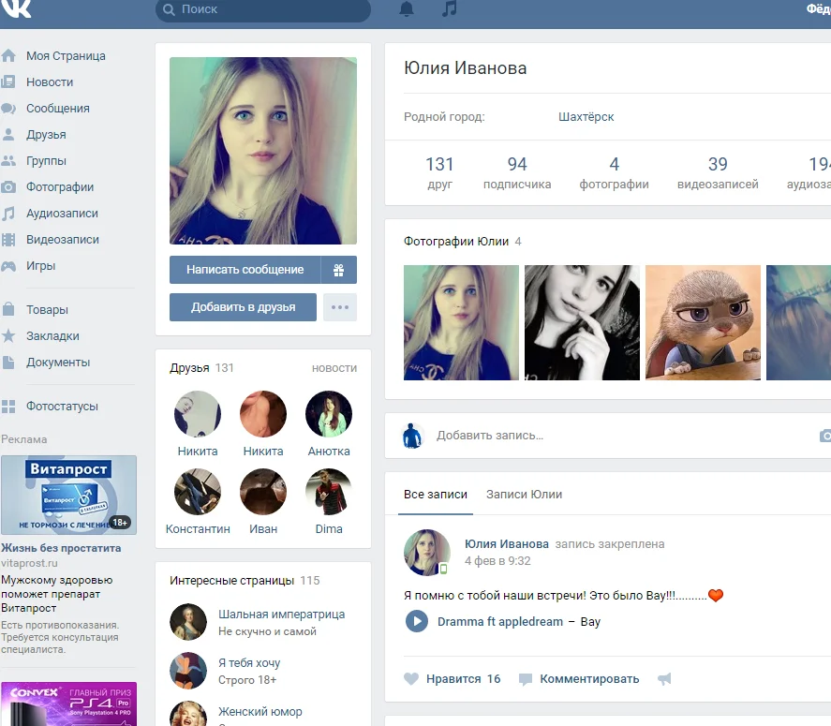This screenshot has width=831, height=726.
Task: Click the document icon beside Документы
Action: [8, 362]
